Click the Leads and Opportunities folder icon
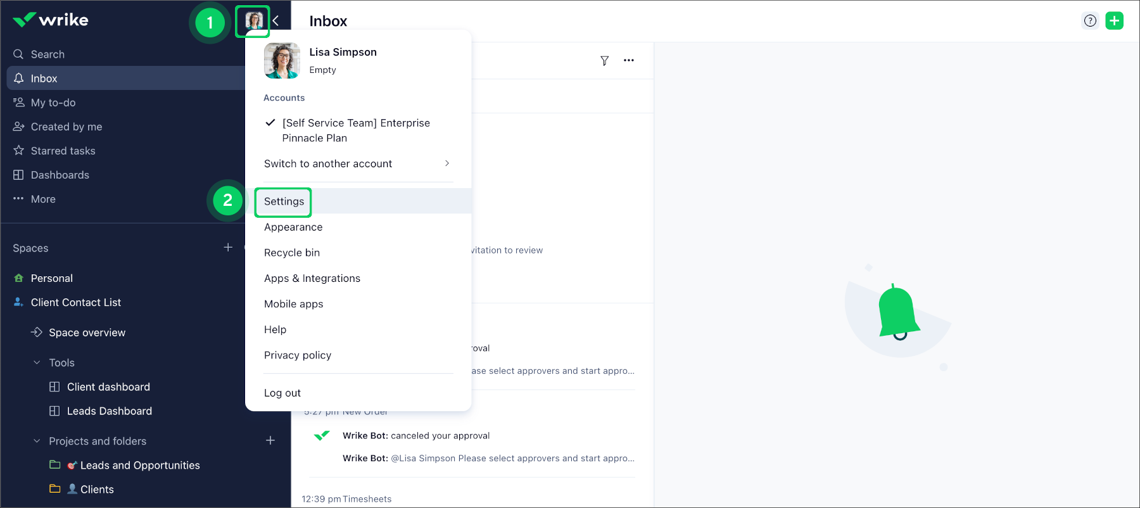1140x508 pixels. tap(55, 465)
